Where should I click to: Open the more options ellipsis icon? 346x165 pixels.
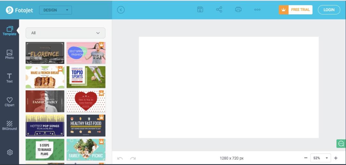coord(257,10)
